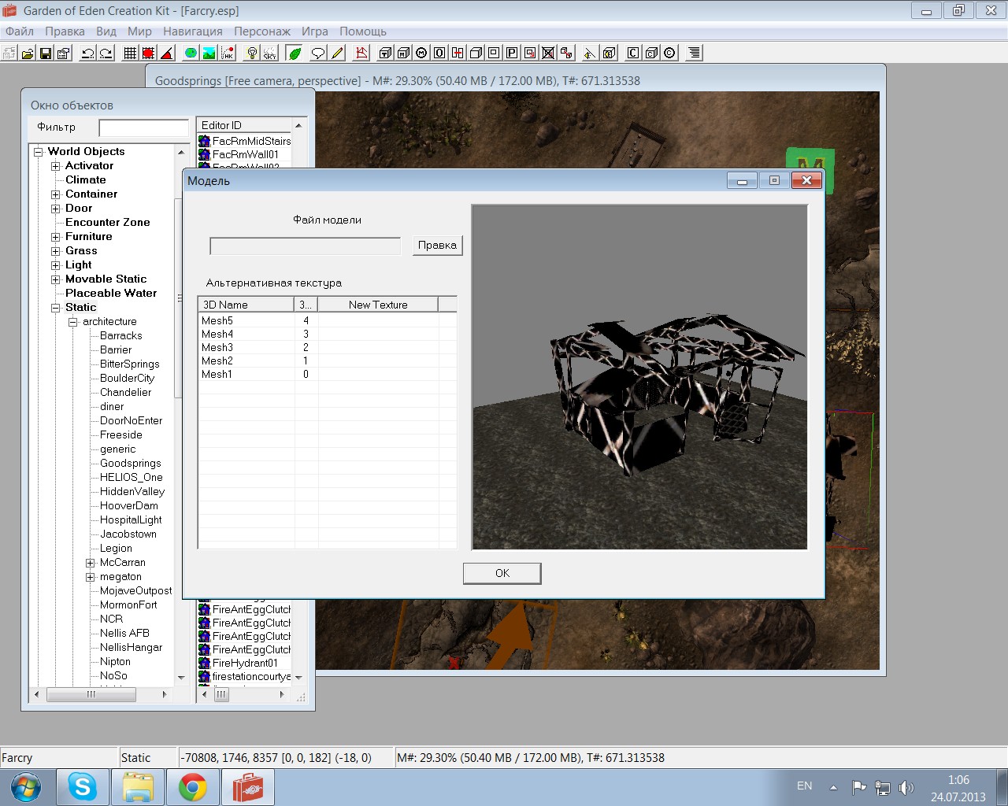Open the Вид menu
The height and width of the screenshot is (806, 1008).
(x=106, y=31)
